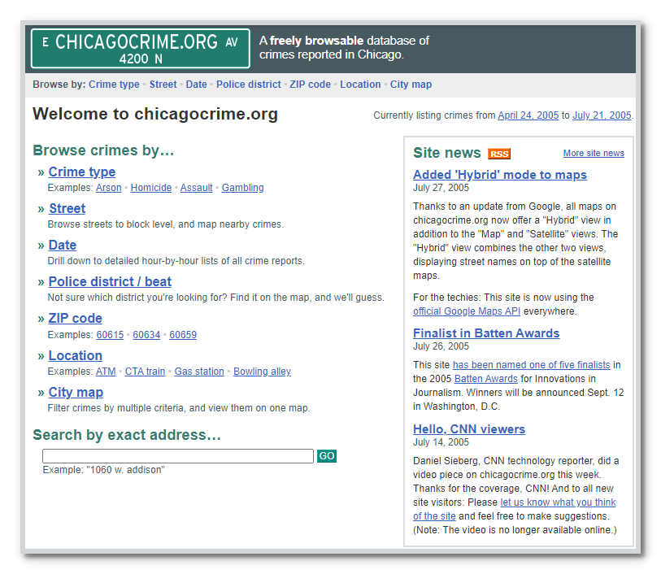Image resolution: width=661 pixels, height=574 pixels.
Task: View crimes at Bowling alley
Action: 263,372
